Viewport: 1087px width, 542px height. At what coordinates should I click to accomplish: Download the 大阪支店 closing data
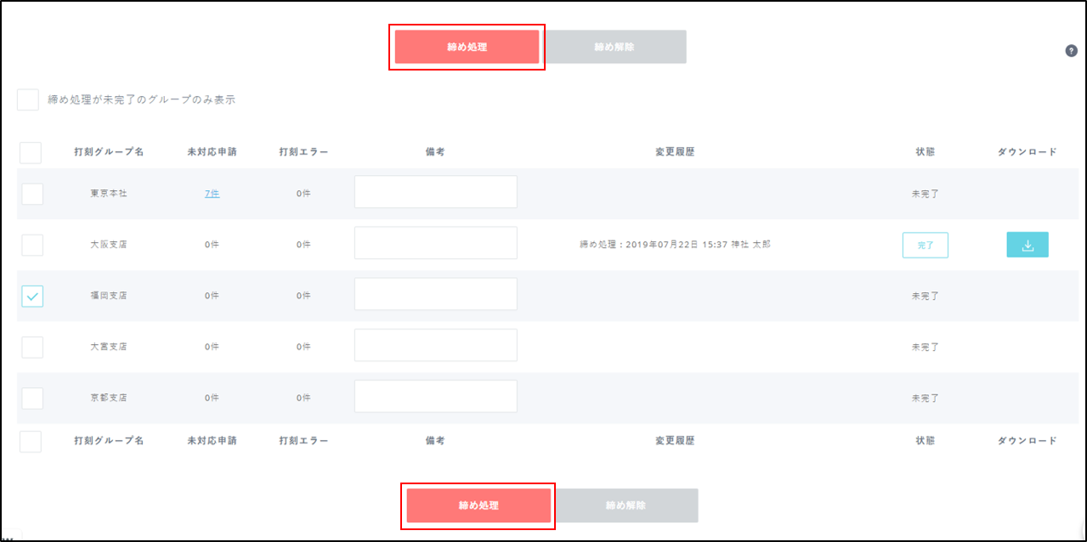(1027, 245)
